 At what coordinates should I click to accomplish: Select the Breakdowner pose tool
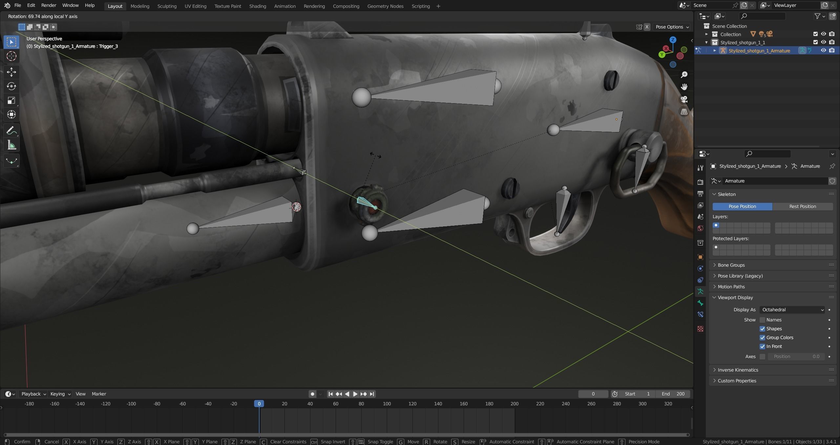11,161
